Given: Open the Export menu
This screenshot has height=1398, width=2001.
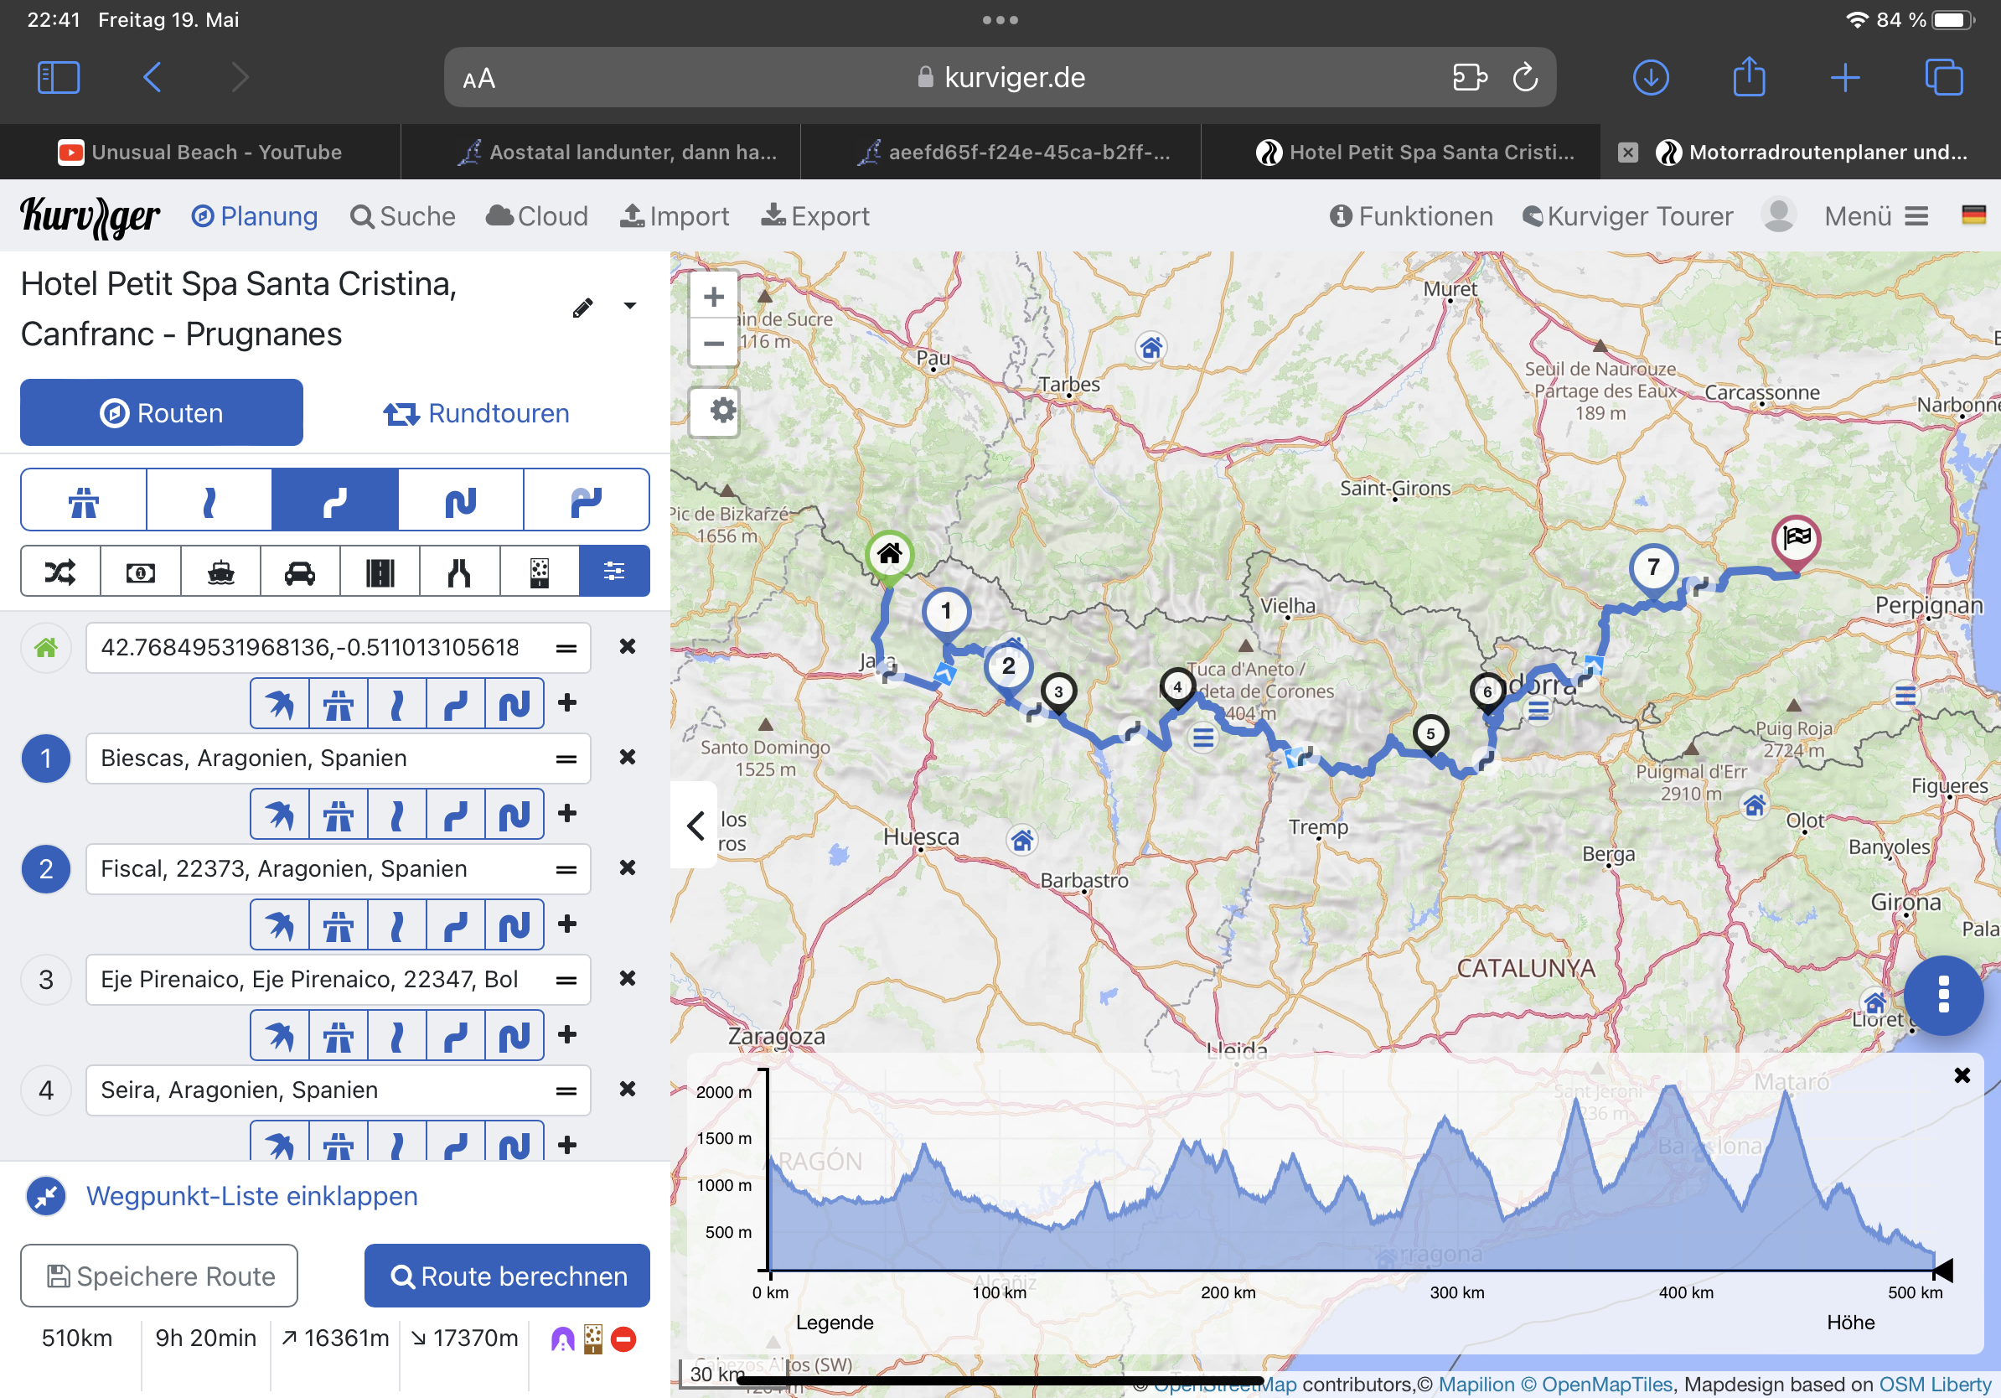Looking at the screenshot, I should (814, 215).
